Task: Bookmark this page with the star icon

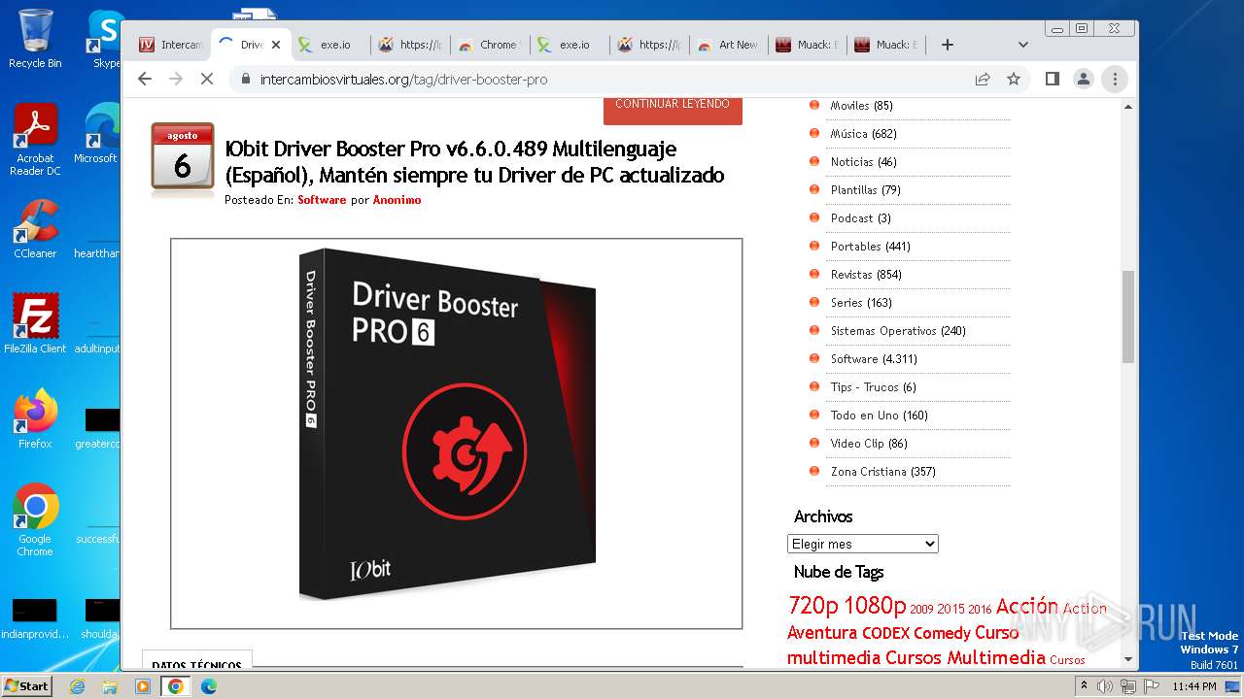Action: pos(1014,79)
